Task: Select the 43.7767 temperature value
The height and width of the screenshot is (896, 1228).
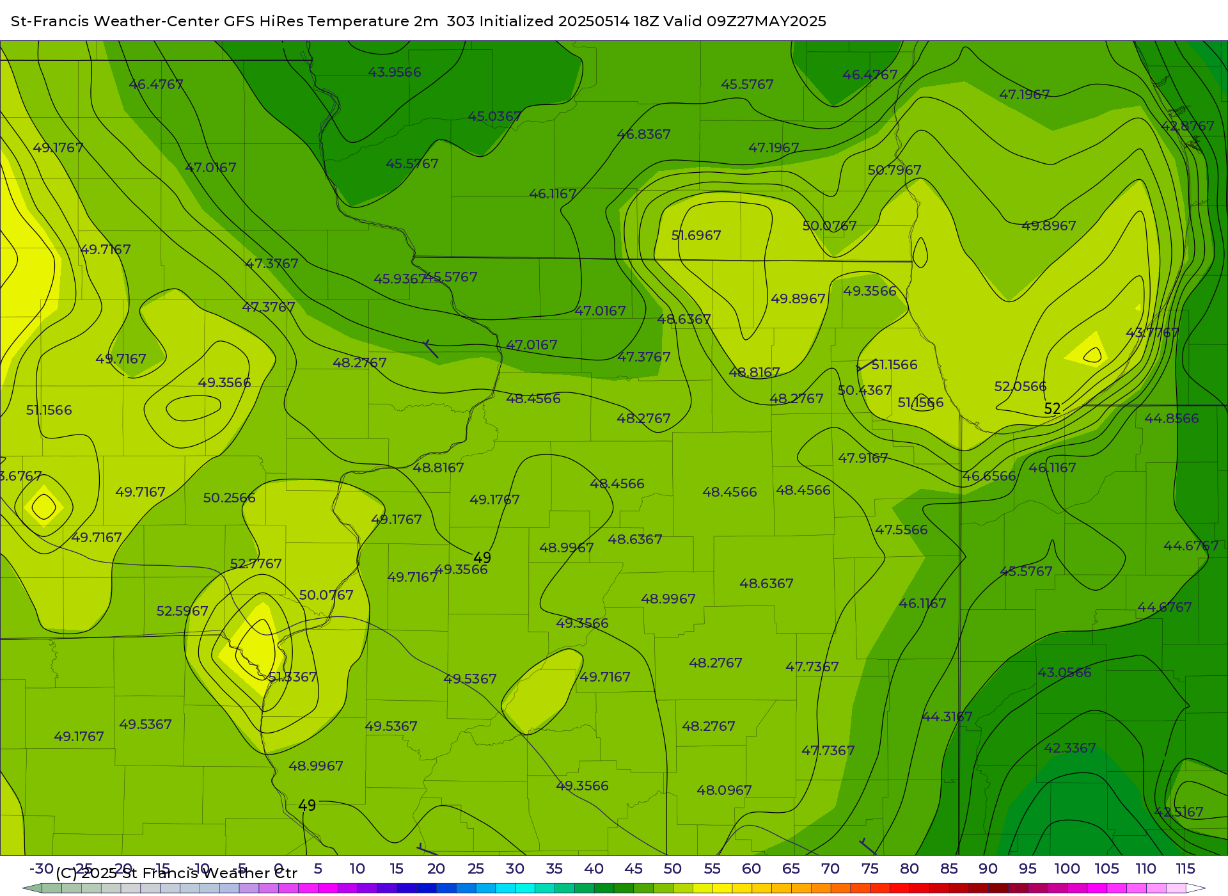Action: coord(1152,333)
